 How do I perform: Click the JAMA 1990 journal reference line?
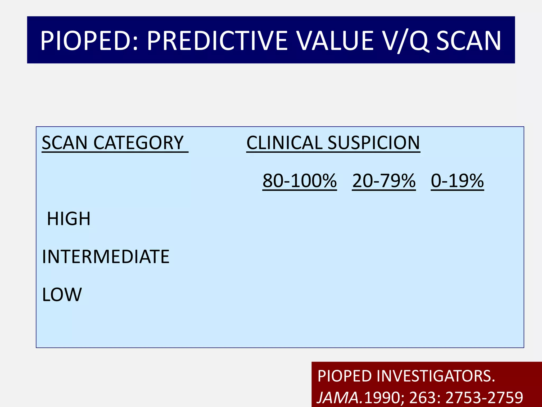click(x=420, y=397)
